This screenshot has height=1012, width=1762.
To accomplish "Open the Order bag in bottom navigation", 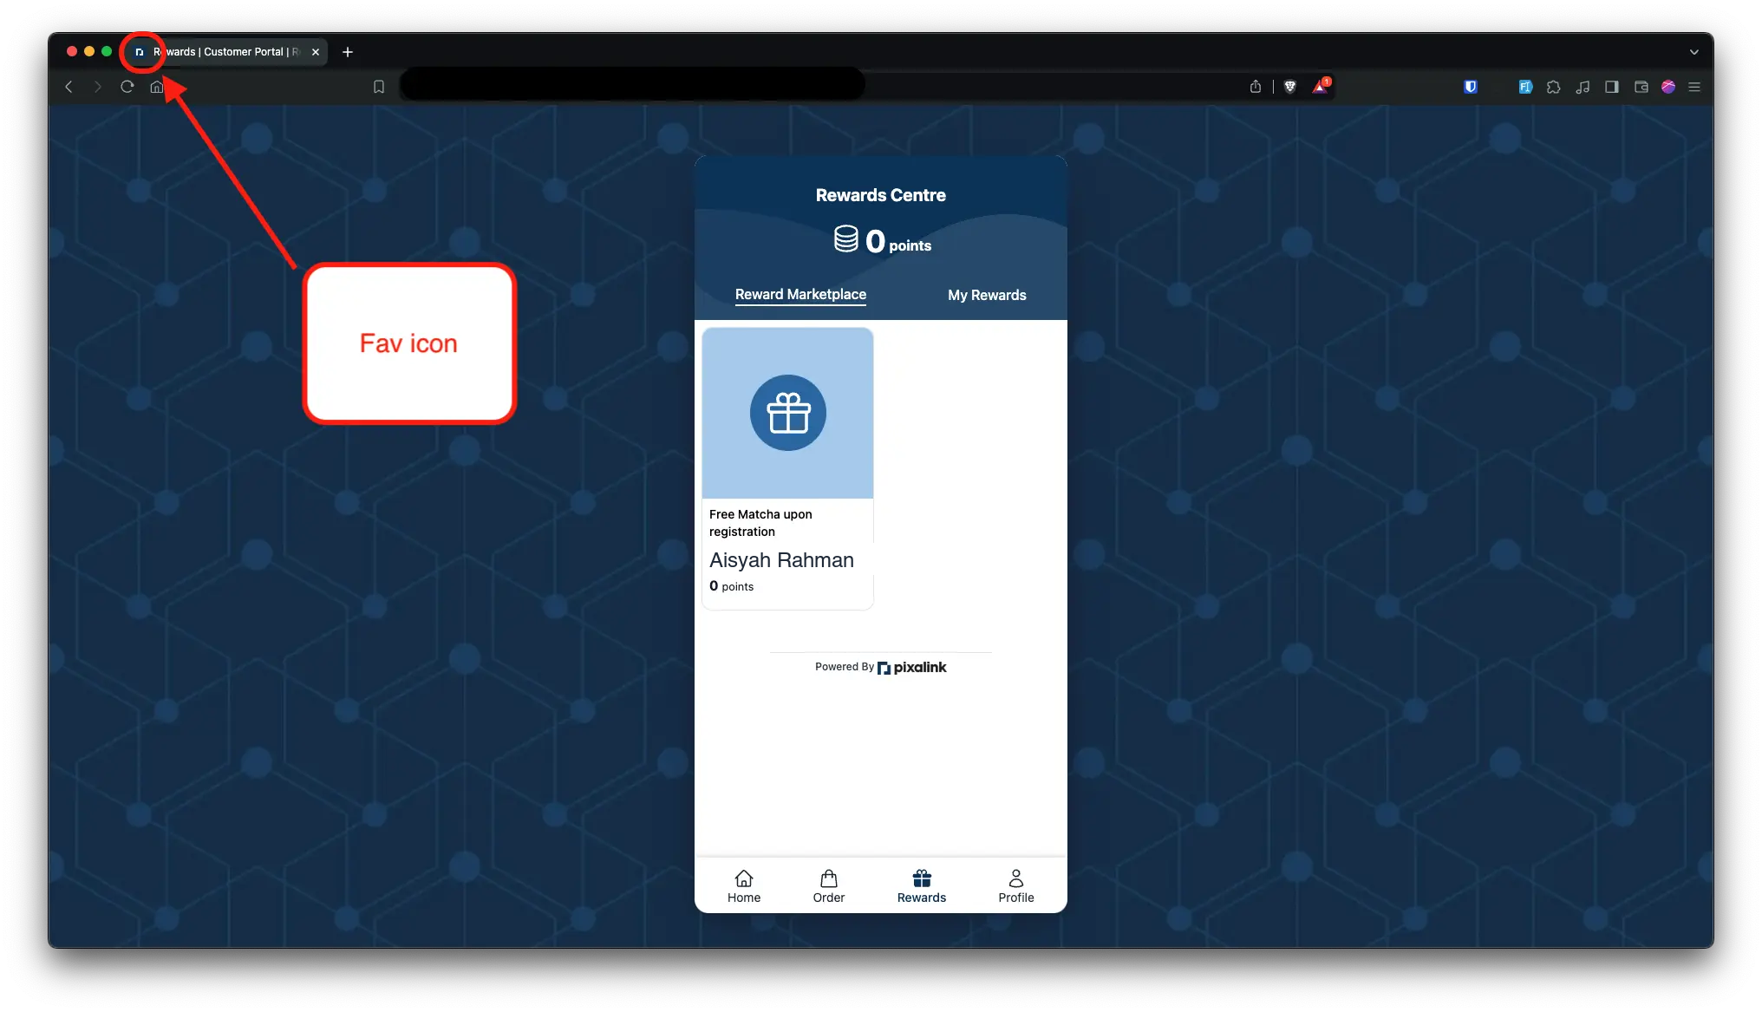I will click(x=829, y=886).
